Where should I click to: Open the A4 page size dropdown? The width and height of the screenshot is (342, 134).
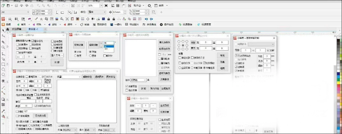pyautogui.click(x=15, y=12)
